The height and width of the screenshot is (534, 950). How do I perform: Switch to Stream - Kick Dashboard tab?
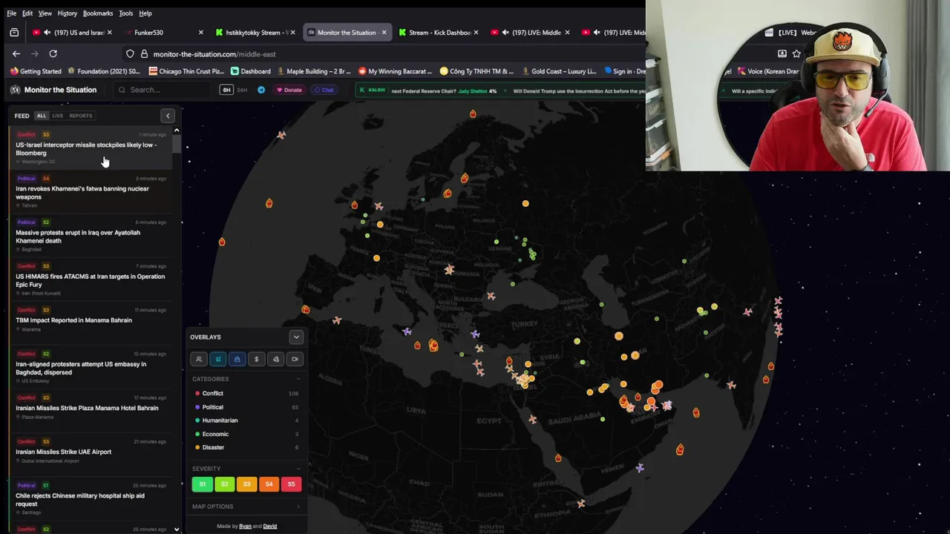point(438,33)
